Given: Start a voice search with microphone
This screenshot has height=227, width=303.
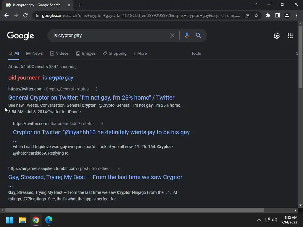Looking at the screenshot, I should (186, 35).
